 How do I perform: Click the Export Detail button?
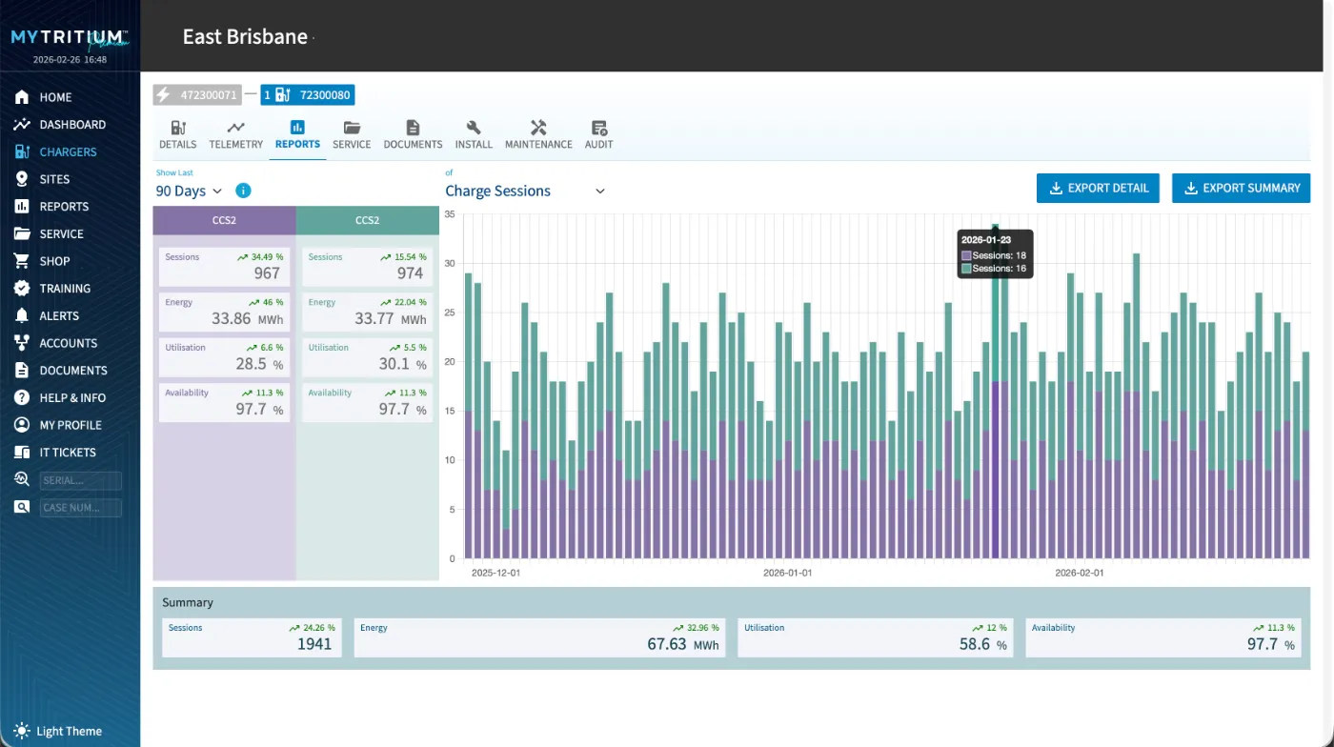[1098, 189]
